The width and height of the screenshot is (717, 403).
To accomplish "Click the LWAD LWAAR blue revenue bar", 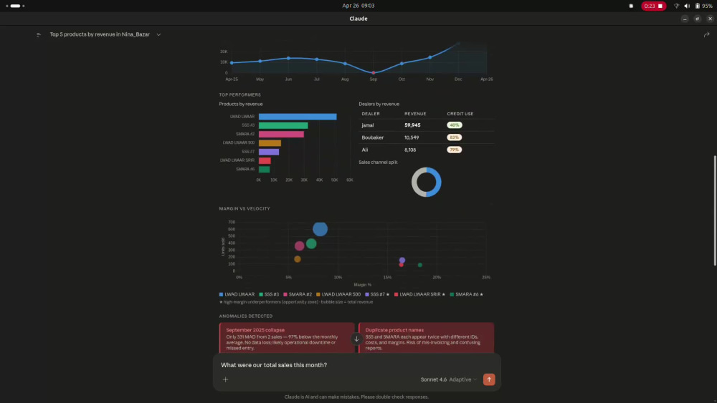I will point(298,117).
